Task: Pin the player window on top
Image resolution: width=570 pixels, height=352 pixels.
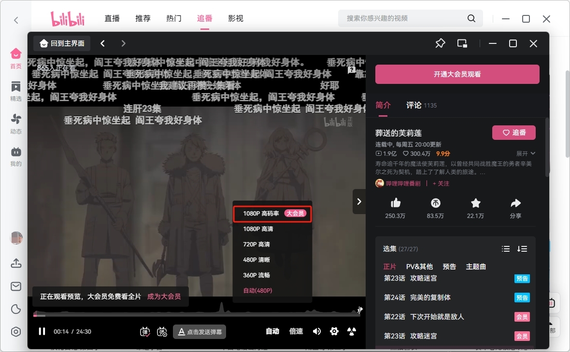Action: 440,43
